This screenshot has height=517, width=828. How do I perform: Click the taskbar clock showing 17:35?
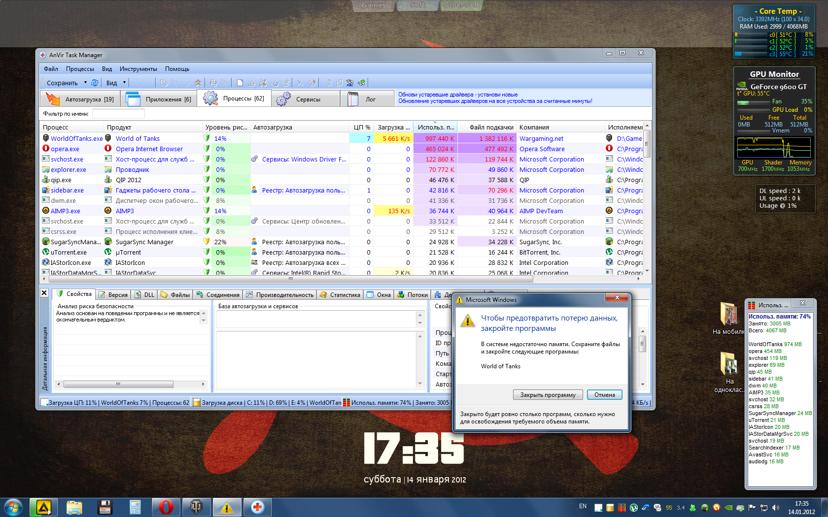click(801, 508)
